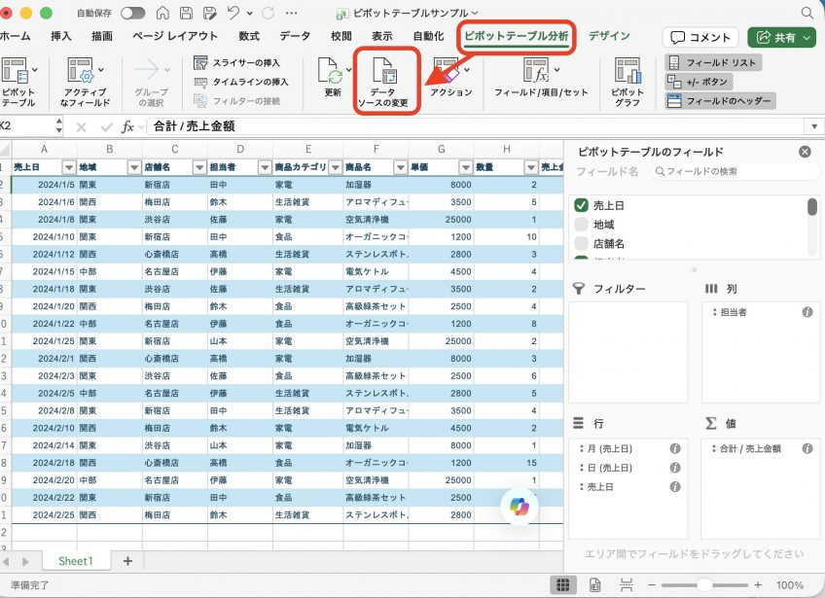This screenshot has height=598, width=825.
Task: Click the Save floppy disk icon
Action: coord(186,14)
